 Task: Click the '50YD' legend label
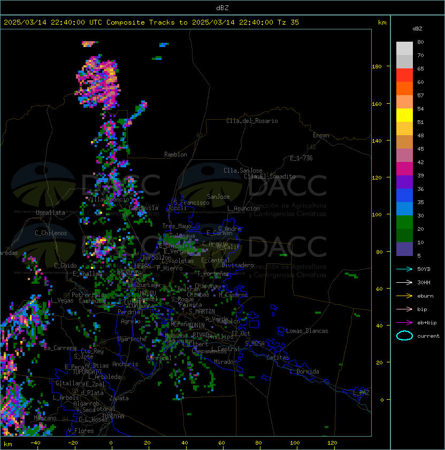[x=424, y=269]
